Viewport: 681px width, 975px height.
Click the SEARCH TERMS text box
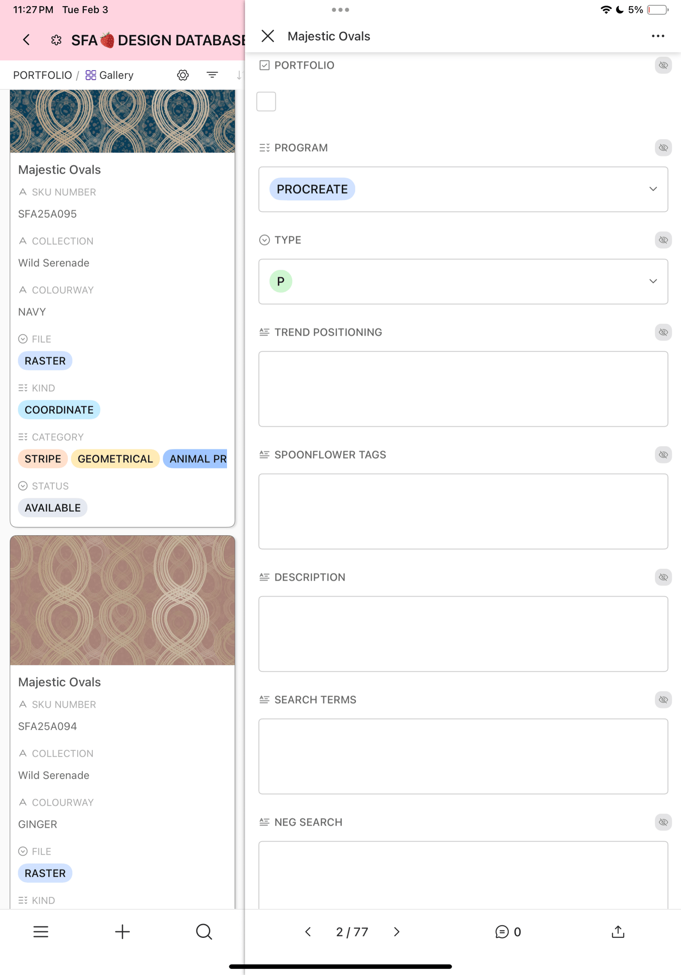463,756
